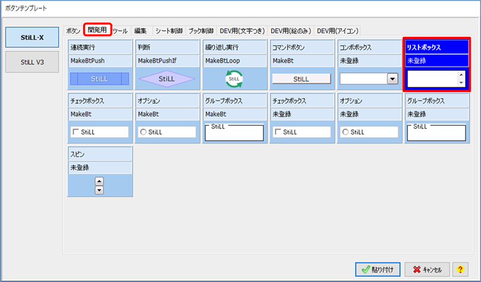Select the 未登録 グループボックス frame preview
Screen dimensions: 481x282
436,132
